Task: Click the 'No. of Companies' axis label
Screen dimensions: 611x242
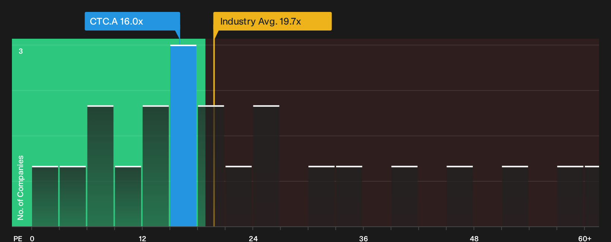Action: tap(20, 188)
